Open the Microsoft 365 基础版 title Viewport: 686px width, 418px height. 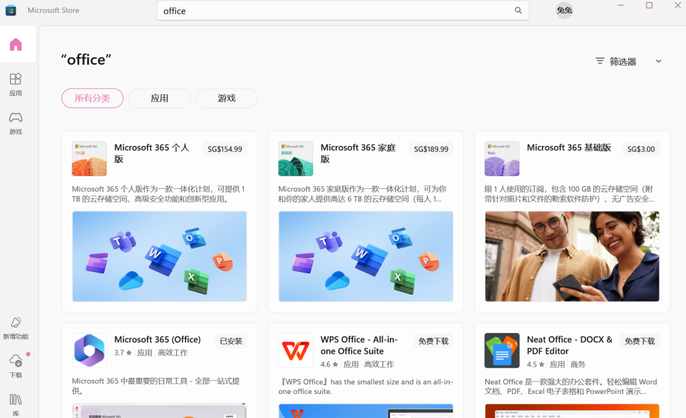coord(569,147)
